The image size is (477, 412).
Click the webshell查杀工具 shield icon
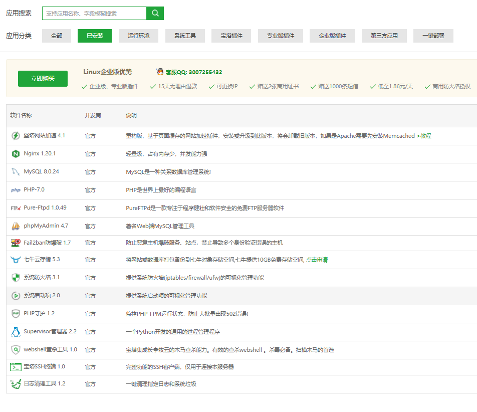pos(16,350)
